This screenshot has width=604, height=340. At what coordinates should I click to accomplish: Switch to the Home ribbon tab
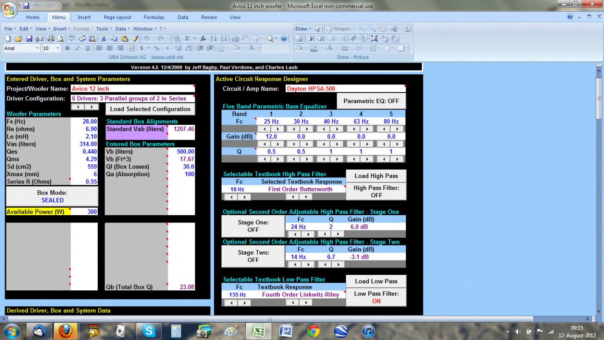pyautogui.click(x=32, y=17)
